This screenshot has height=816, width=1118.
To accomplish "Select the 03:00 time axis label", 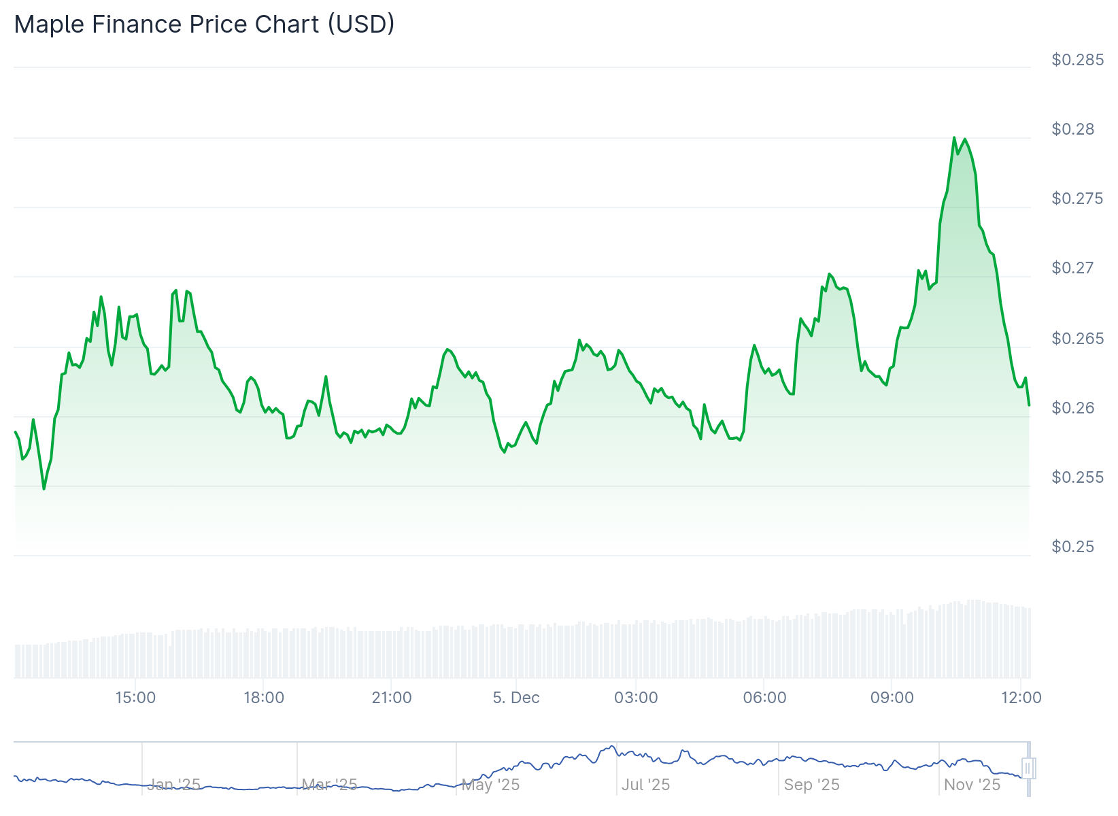I will (x=636, y=698).
